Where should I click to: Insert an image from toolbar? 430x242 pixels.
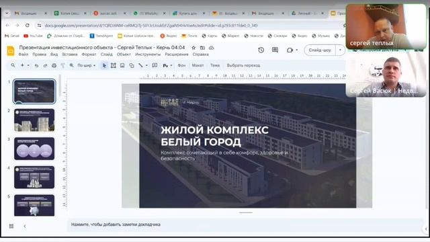click(x=122, y=65)
